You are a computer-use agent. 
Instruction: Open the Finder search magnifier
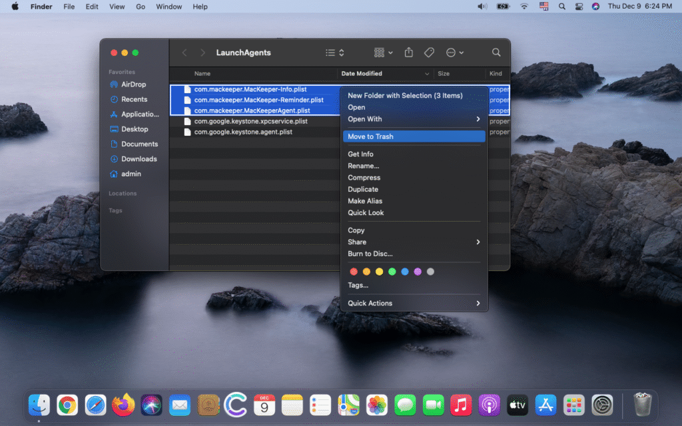pos(496,53)
